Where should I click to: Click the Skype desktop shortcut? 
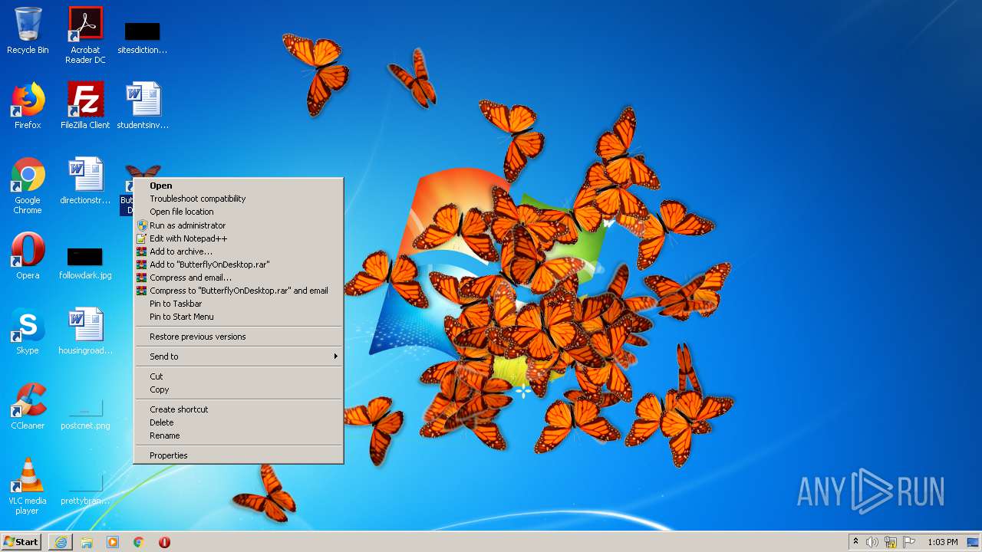28,331
